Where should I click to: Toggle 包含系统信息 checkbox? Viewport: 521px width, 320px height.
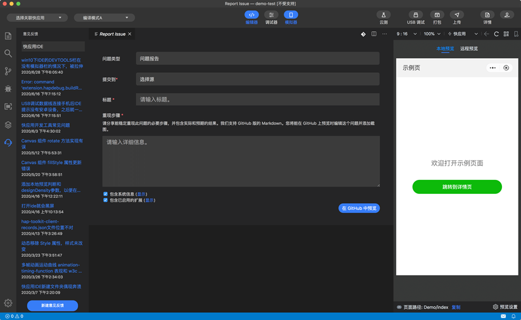pyautogui.click(x=105, y=194)
